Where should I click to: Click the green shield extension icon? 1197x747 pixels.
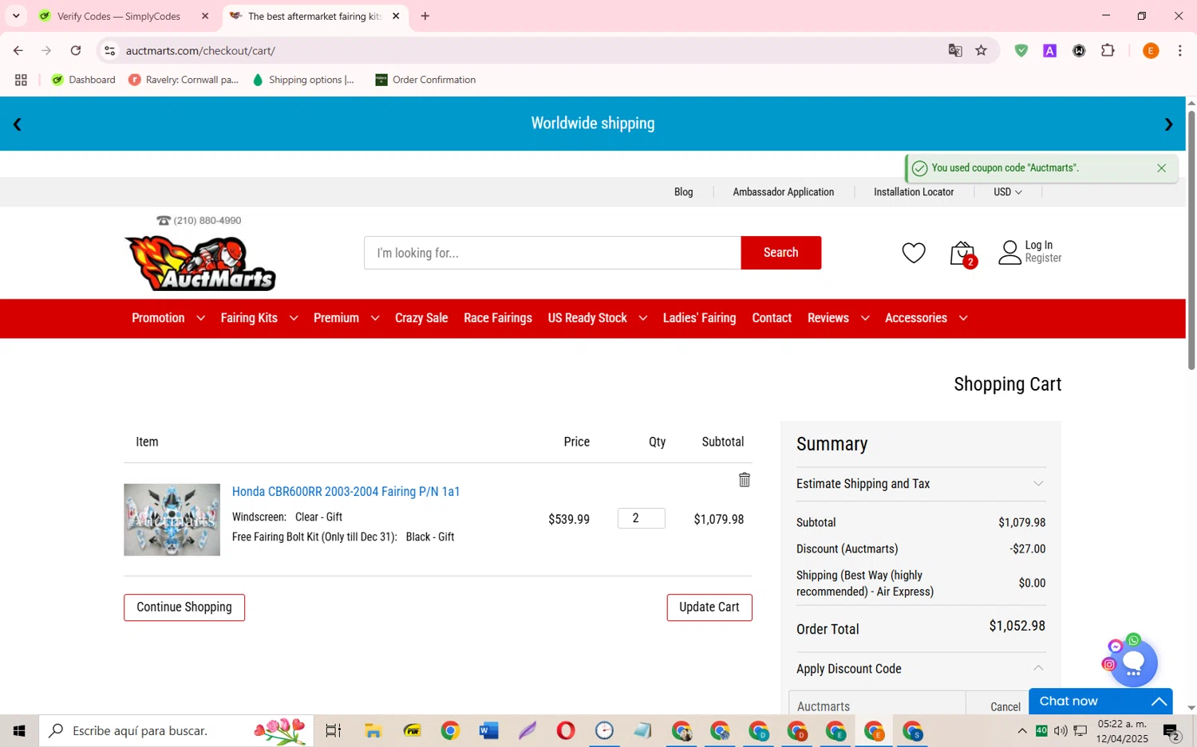click(x=1021, y=51)
